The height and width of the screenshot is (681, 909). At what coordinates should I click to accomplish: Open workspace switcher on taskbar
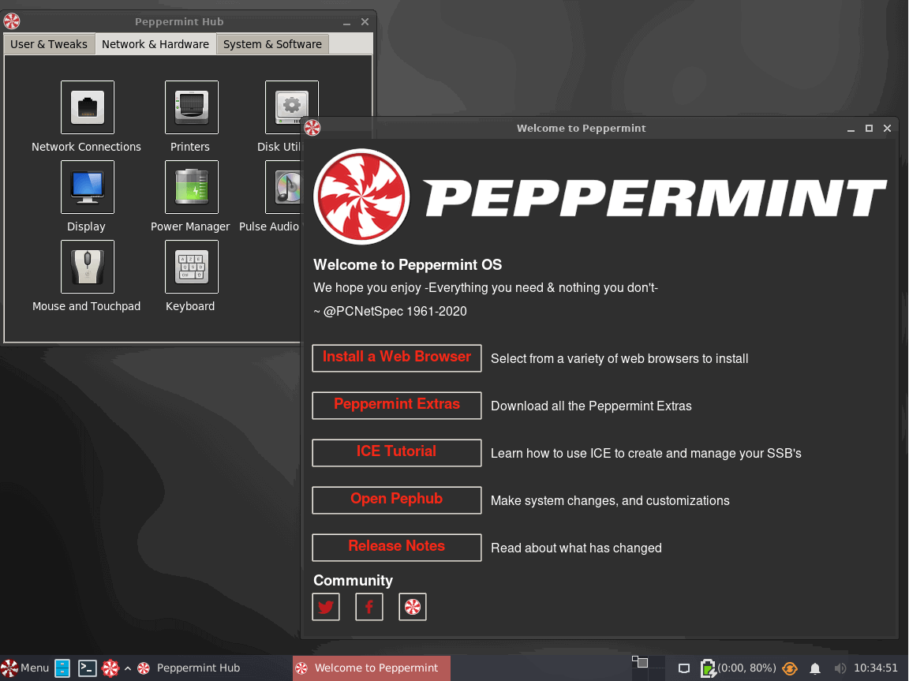tap(648, 668)
